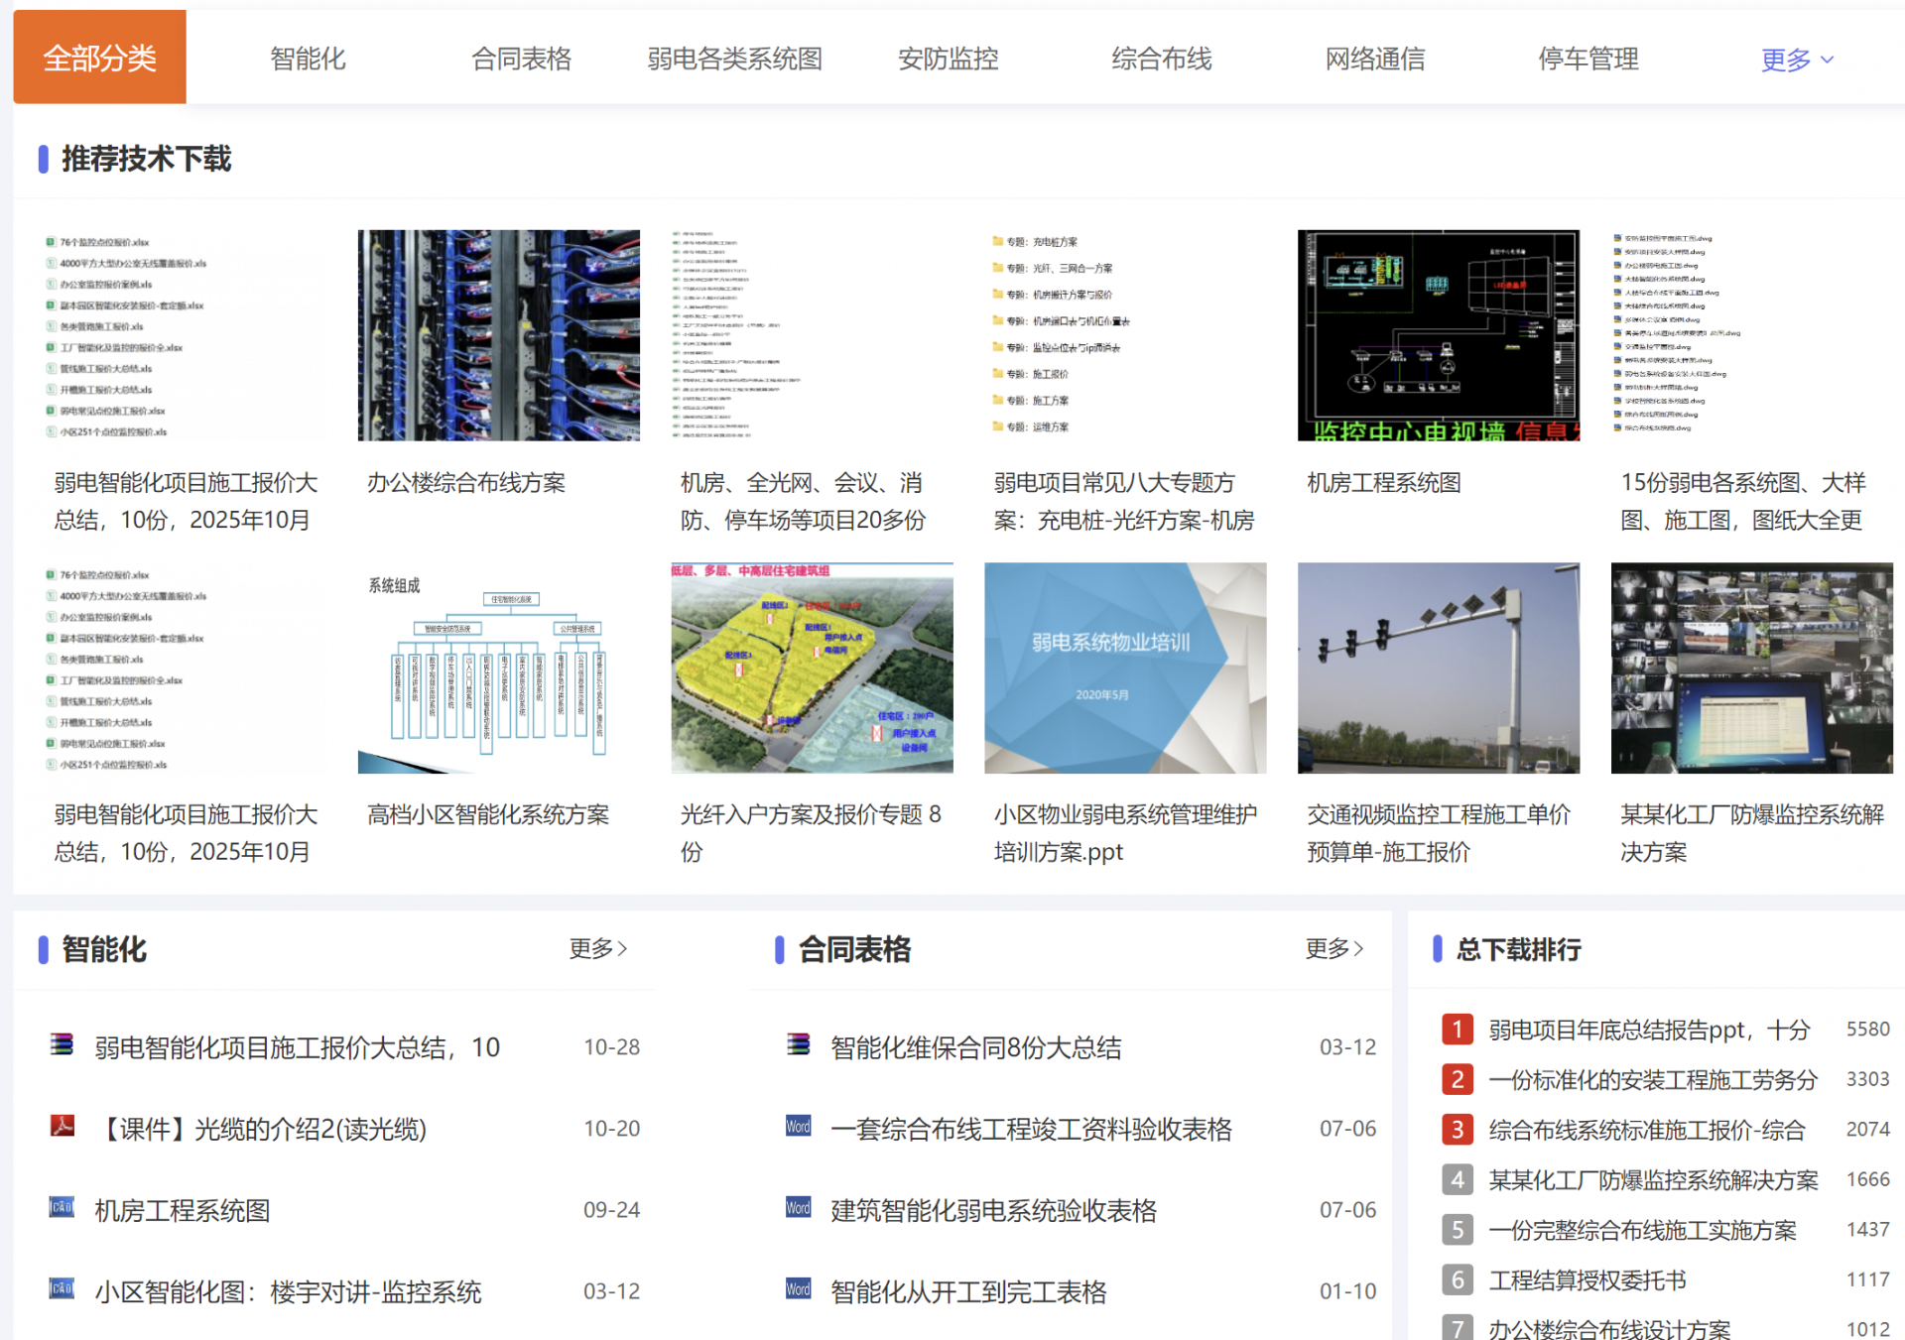The width and height of the screenshot is (1905, 1340).
Task: Click CAD icon beside 小区智能化图 entry
Action: (x=63, y=1288)
